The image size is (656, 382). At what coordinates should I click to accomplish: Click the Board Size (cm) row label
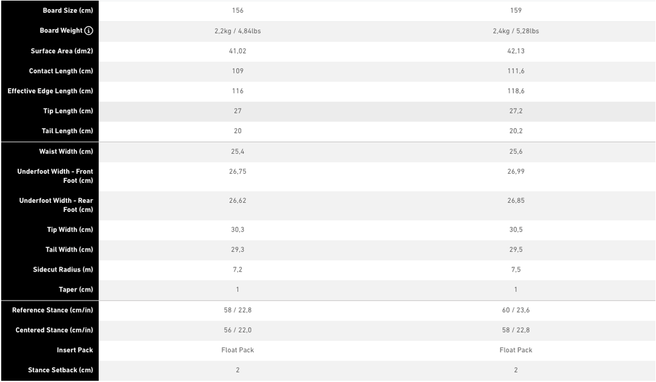coord(67,11)
